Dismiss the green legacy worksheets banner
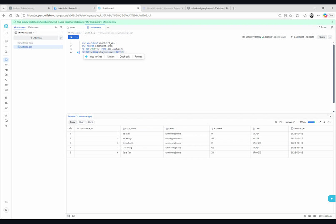This screenshot has height=224, width=336. (332, 22)
